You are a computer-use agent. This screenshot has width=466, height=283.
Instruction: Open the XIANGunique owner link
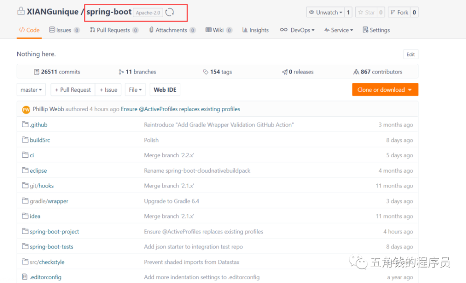(53, 12)
